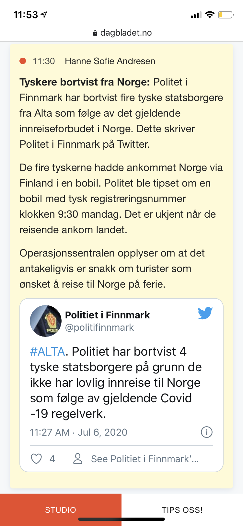Tap the Wi-Fi icon in the status bar

click(210, 15)
